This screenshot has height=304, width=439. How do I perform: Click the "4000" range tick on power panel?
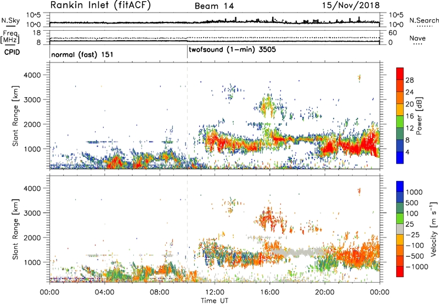[32, 75]
